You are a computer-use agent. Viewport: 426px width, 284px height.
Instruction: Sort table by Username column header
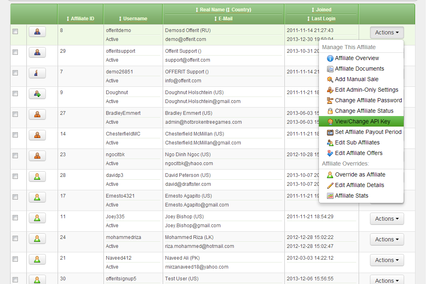tap(133, 19)
